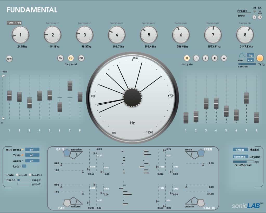Click the Preset name field showing default

tap(241, 16)
